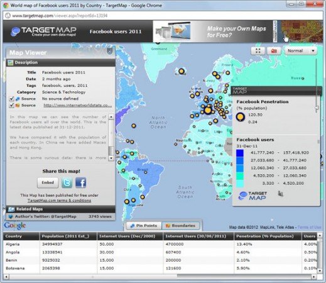
Task: Click the 3745 views counter
Action: 100,216
